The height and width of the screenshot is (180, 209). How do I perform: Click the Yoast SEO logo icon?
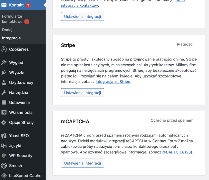[x=4, y=136]
